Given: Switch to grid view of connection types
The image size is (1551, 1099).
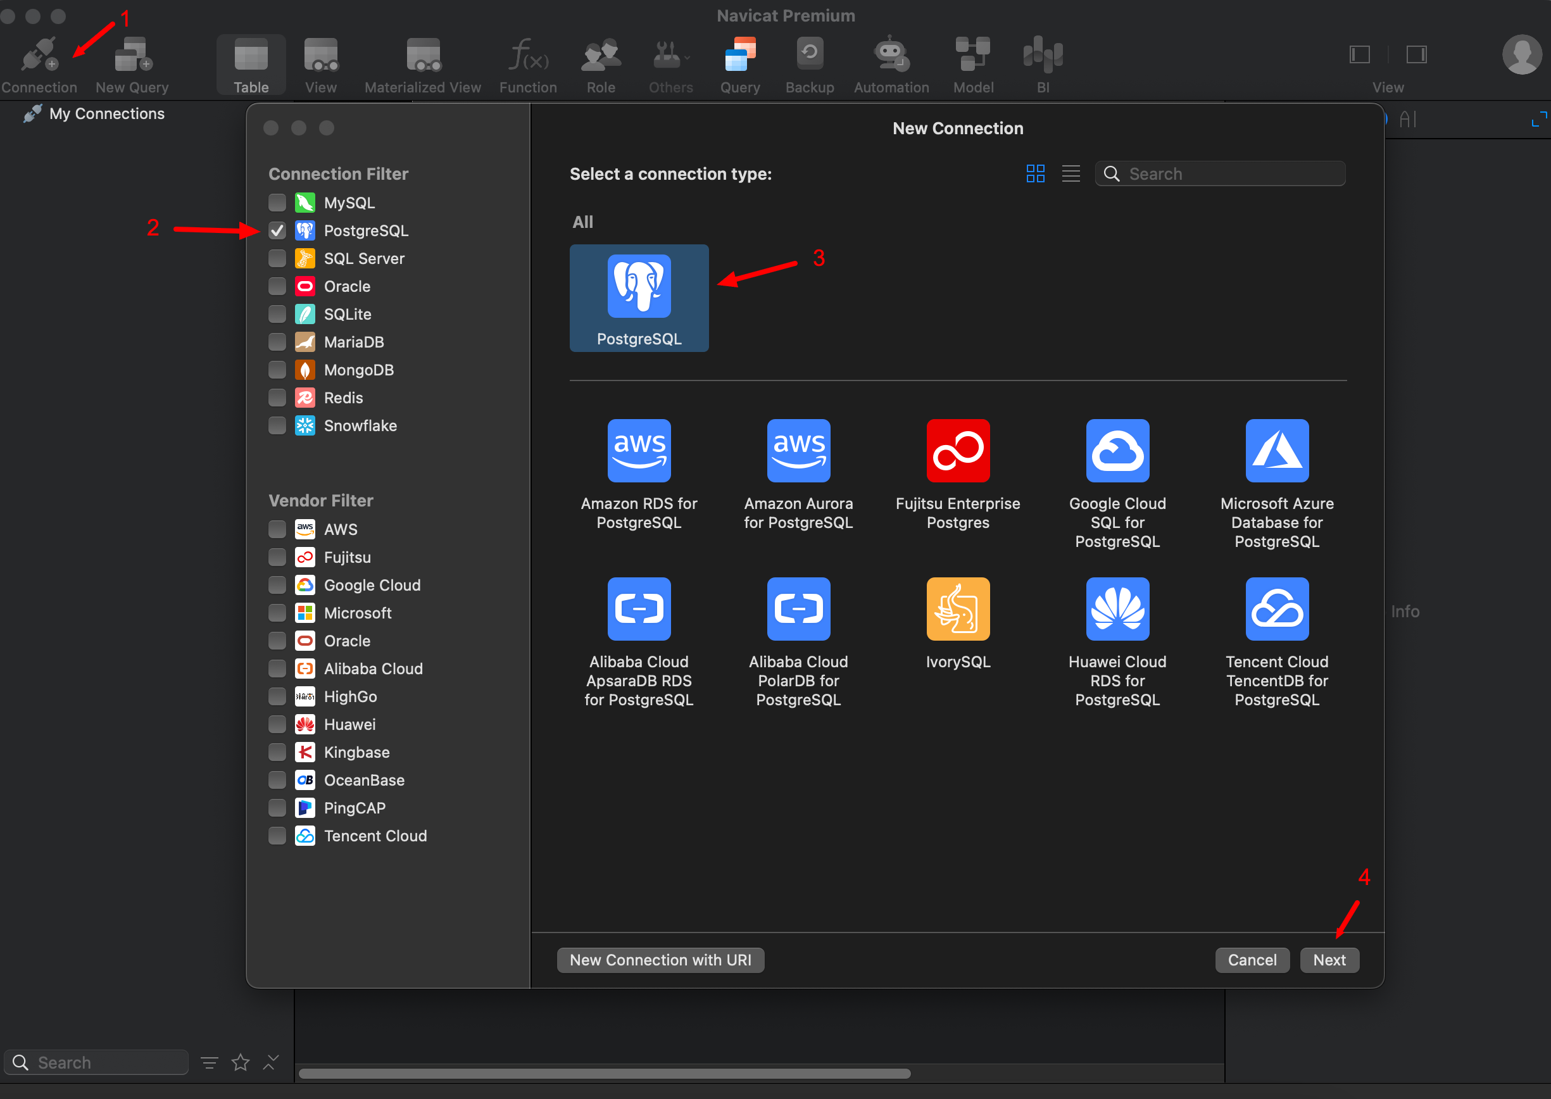Looking at the screenshot, I should (1034, 174).
